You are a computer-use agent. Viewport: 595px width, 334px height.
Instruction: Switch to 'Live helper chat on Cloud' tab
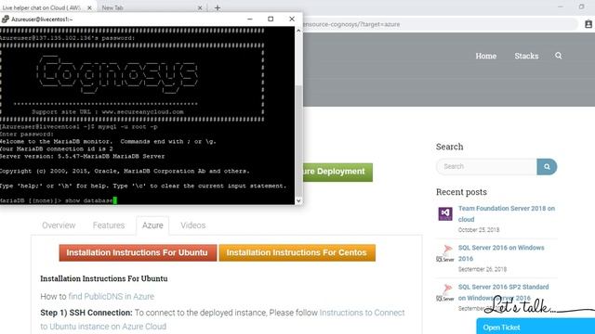coord(42,7)
